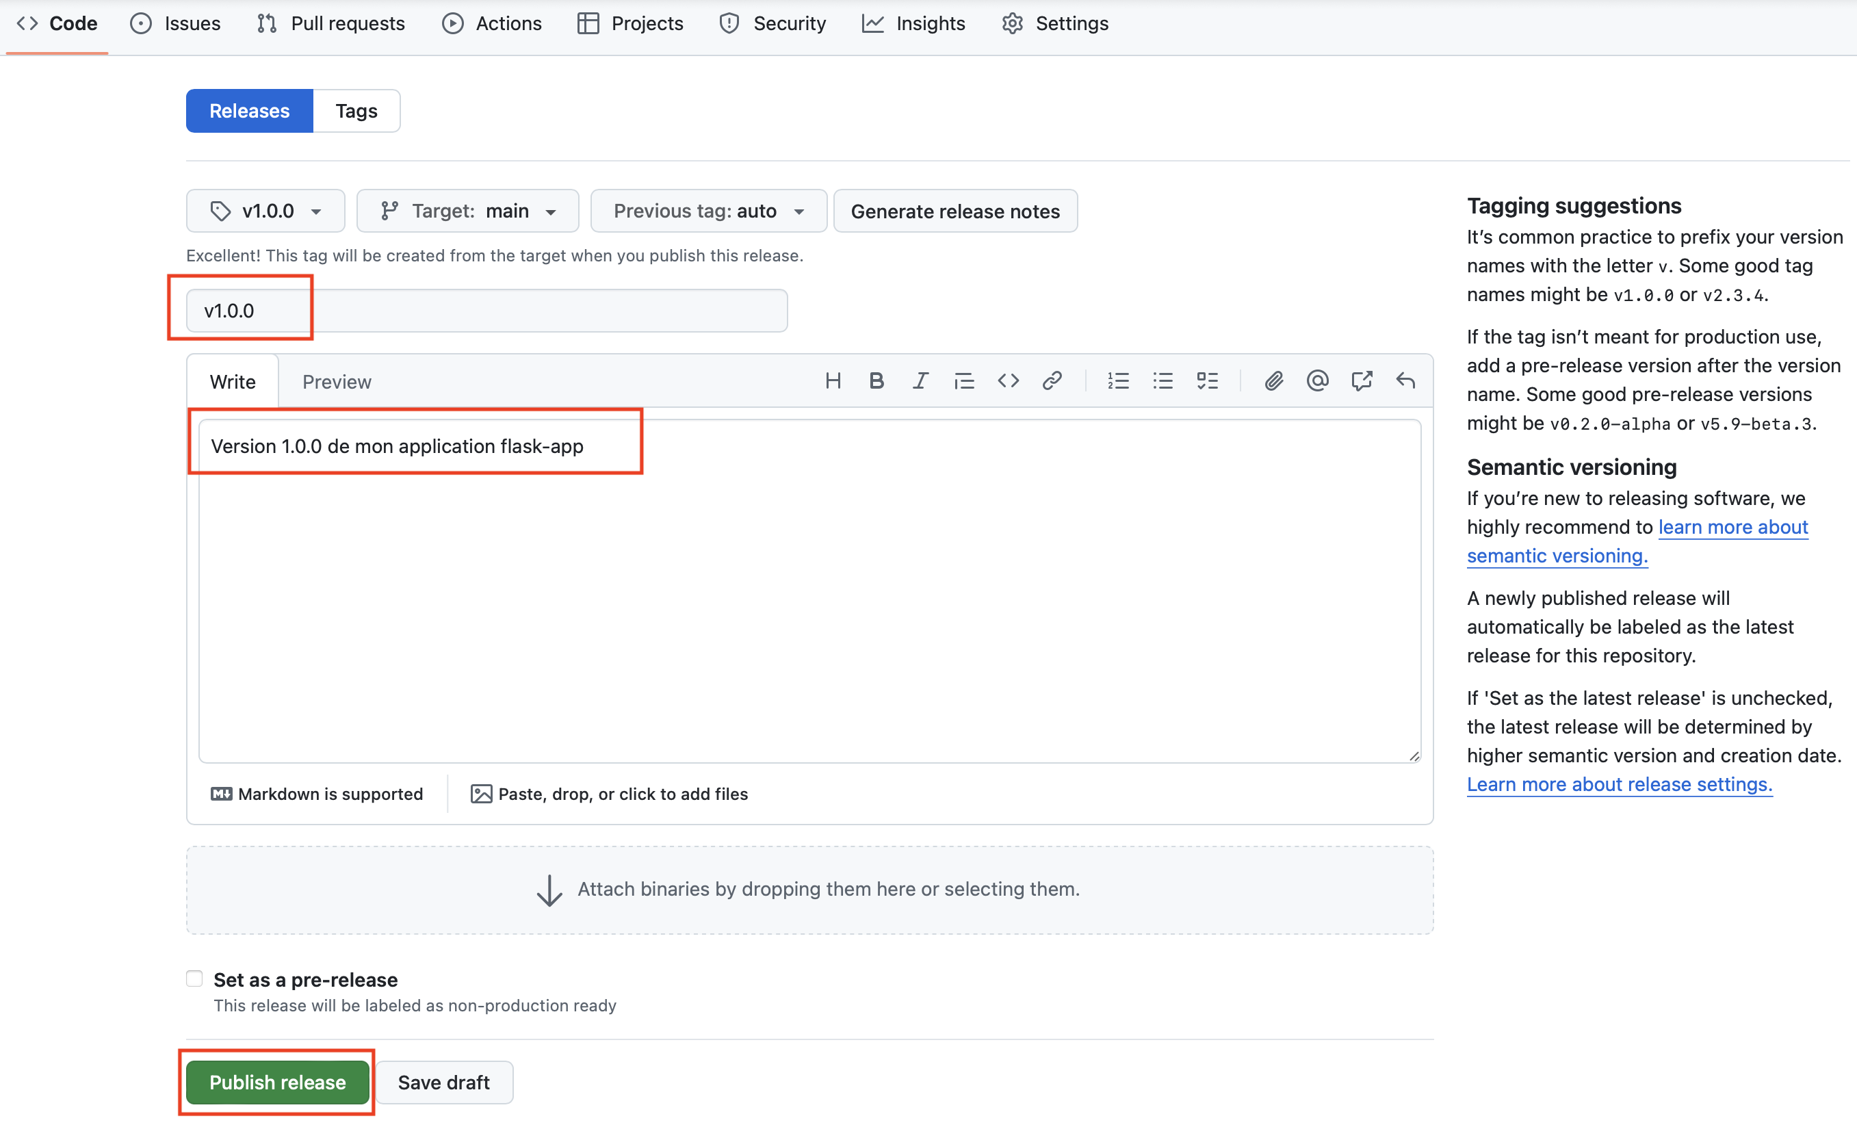The image size is (1857, 1140).
Task: Click the paperclip attach files icon
Action: click(1273, 380)
